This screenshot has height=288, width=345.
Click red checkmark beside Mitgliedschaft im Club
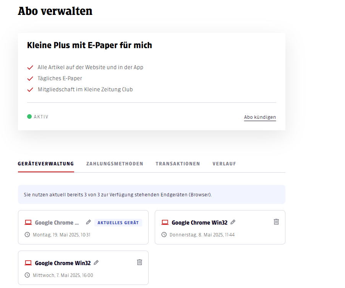click(x=30, y=89)
